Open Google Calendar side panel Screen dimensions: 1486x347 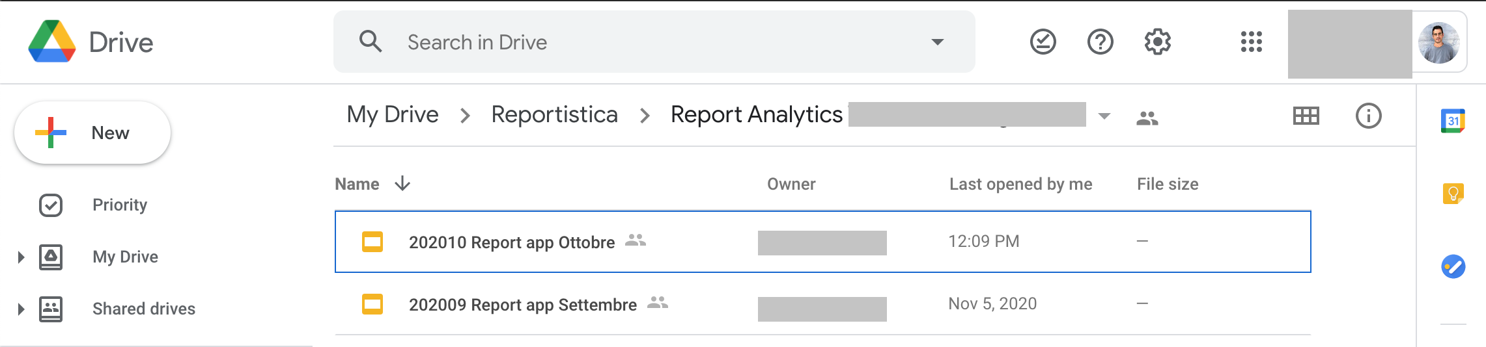pyautogui.click(x=1453, y=122)
